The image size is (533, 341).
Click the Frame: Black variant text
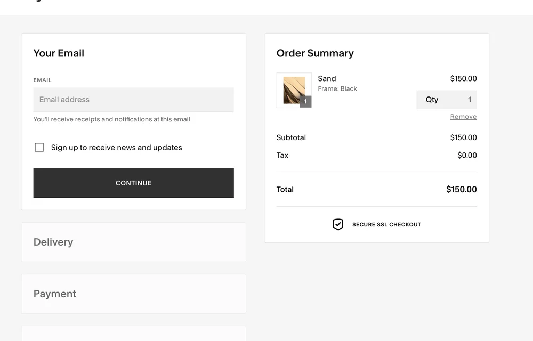coord(337,88)
